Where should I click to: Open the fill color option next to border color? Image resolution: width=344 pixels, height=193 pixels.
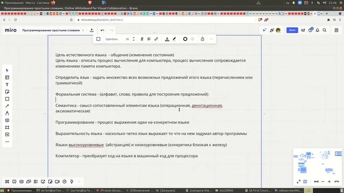click(192, 39)
